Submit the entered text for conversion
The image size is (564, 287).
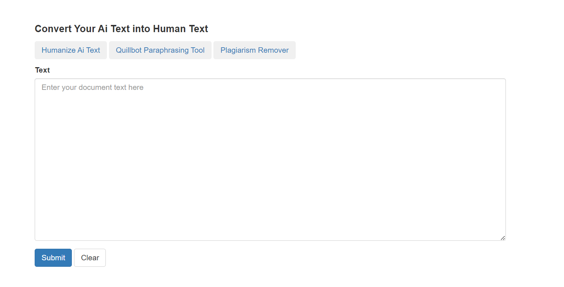53,257
